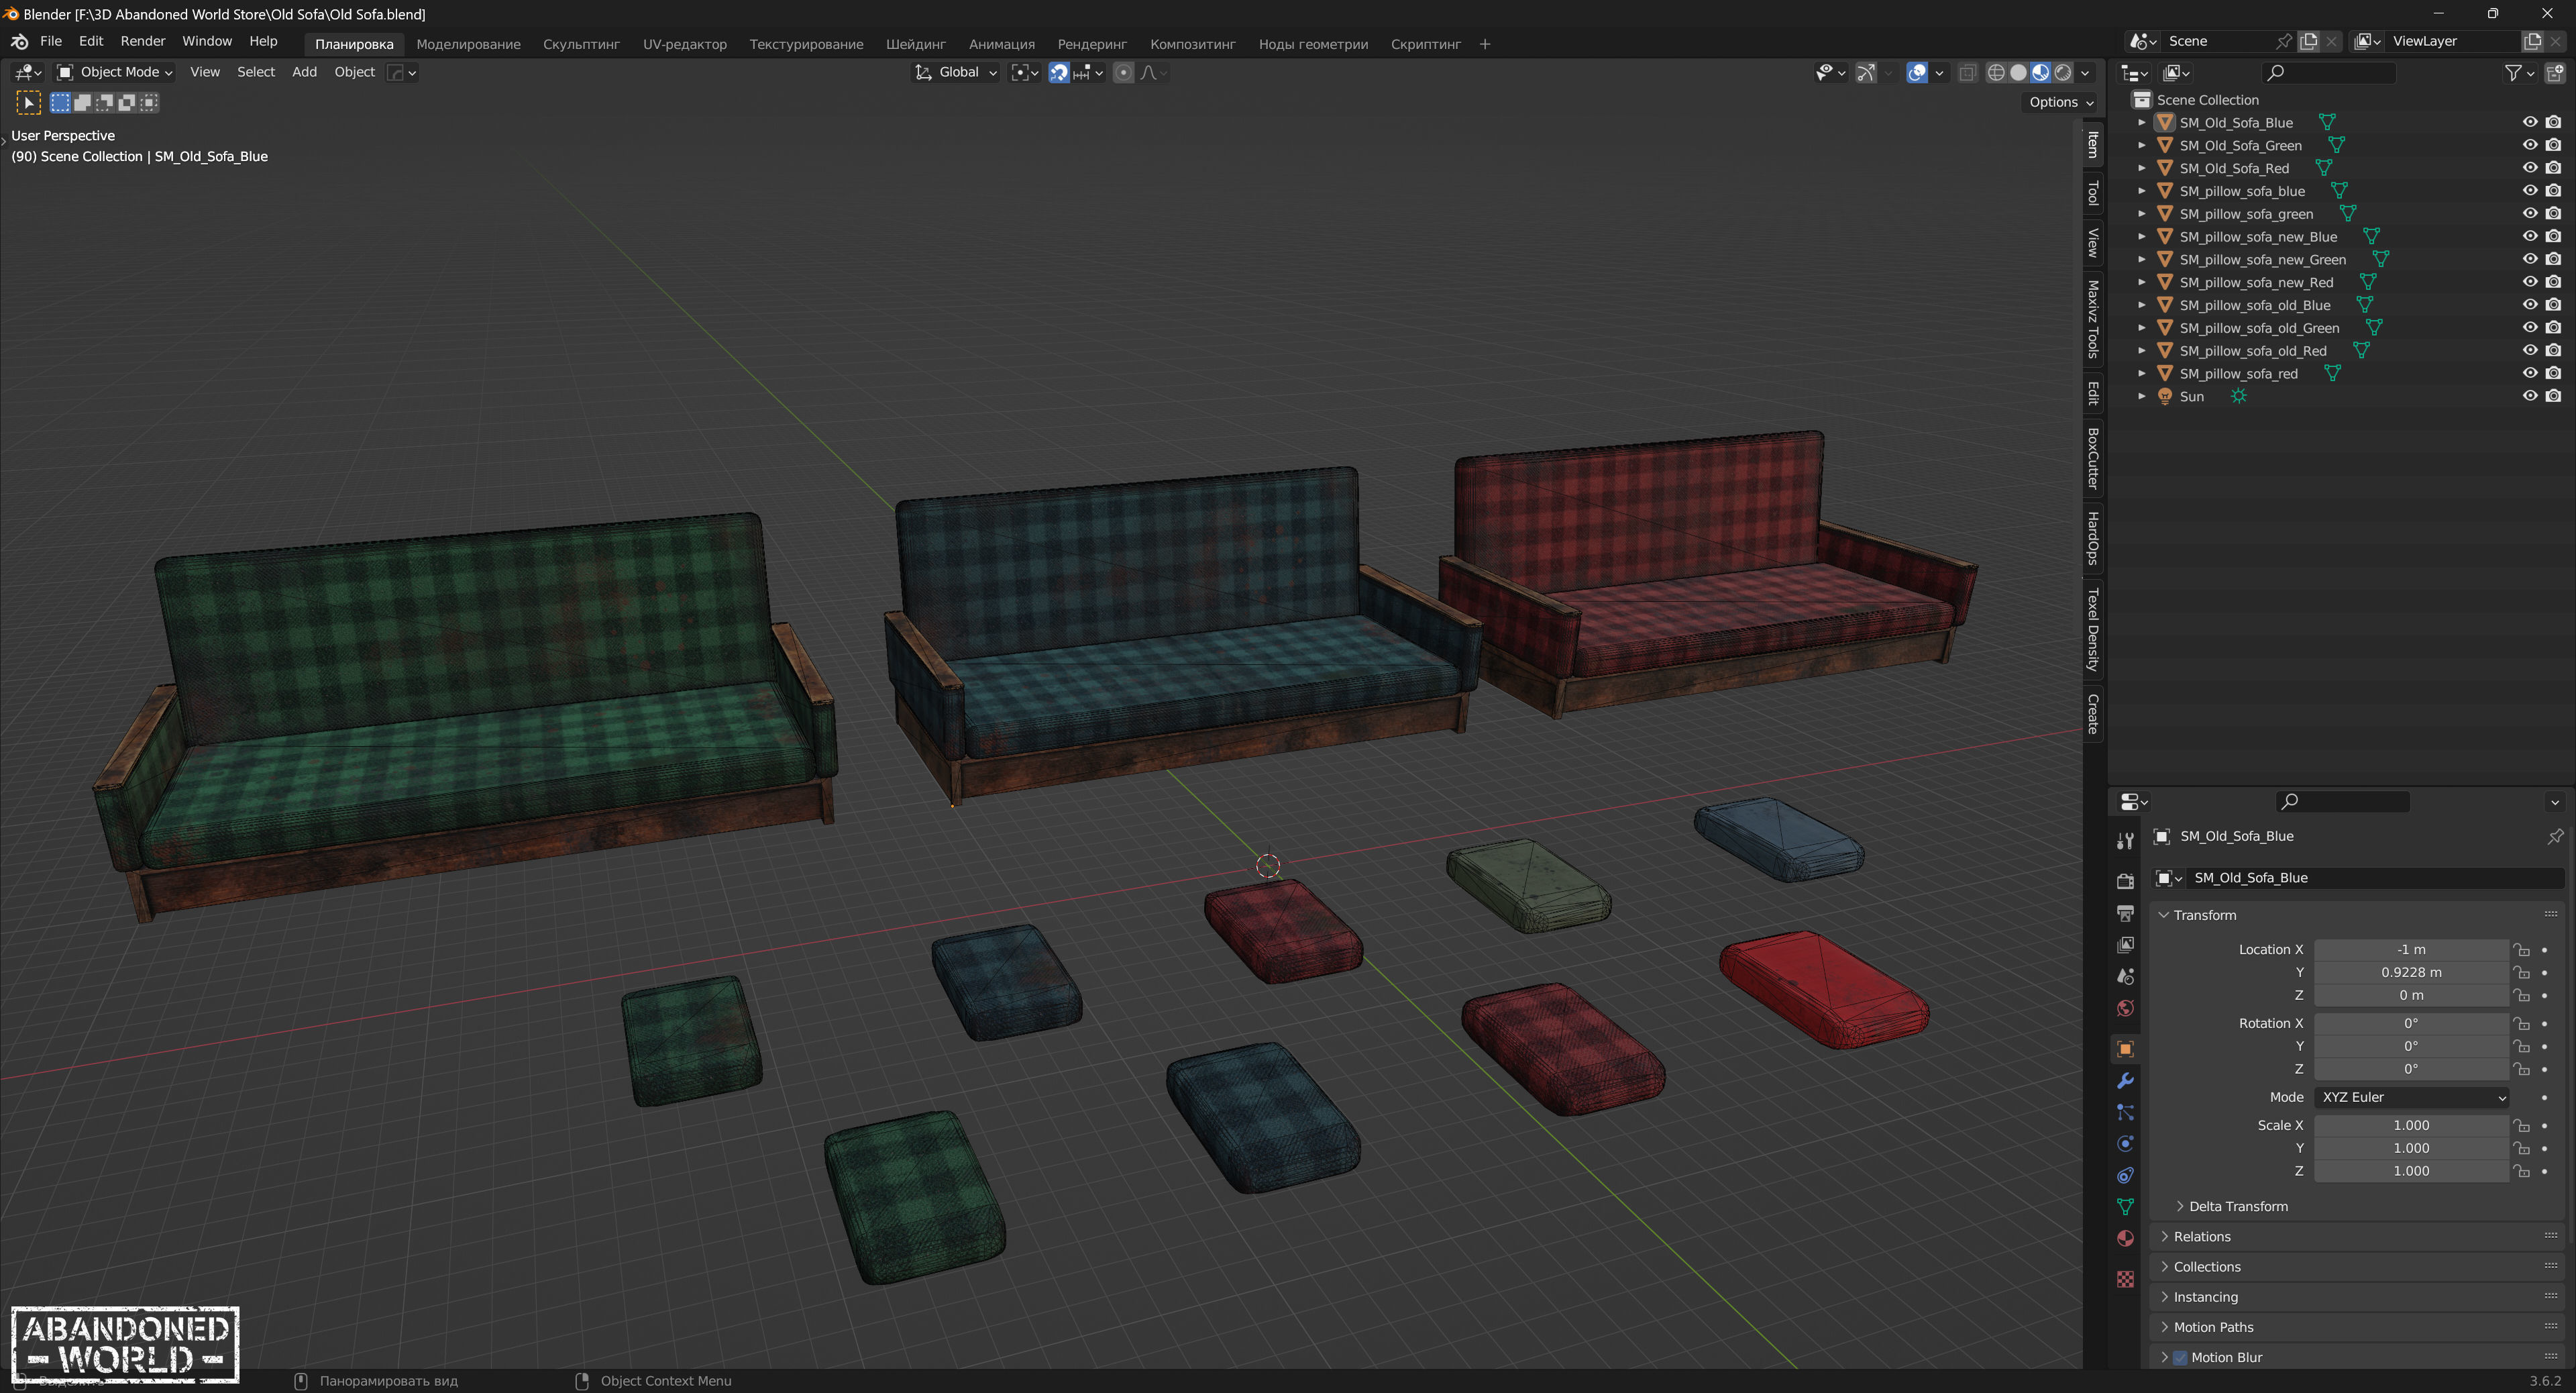Open the Modifier properties wrench tab
Image resolution: width=2576 pixels, height=1393 pixels.
[x=2125, y=1081]
